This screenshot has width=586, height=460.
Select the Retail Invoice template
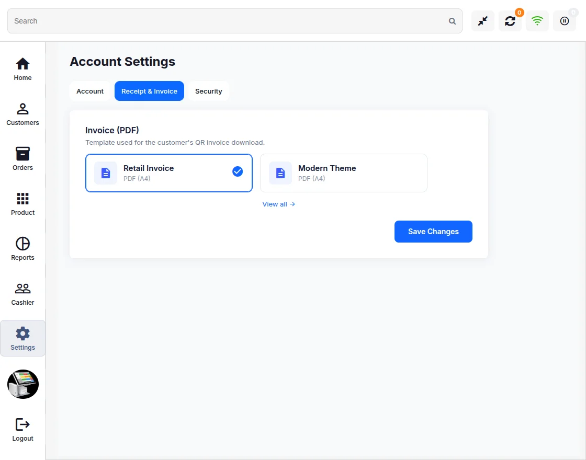(x=169, y=173)
